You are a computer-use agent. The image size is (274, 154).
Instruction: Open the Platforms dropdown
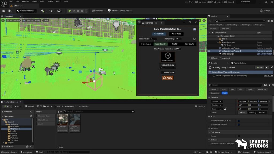tap(98, 11)
